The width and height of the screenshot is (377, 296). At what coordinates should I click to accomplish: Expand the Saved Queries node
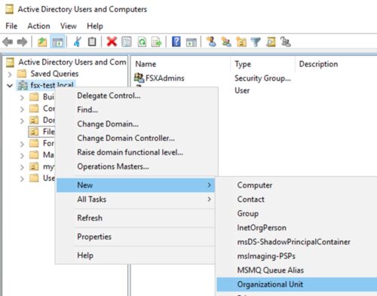pos(10,74)
